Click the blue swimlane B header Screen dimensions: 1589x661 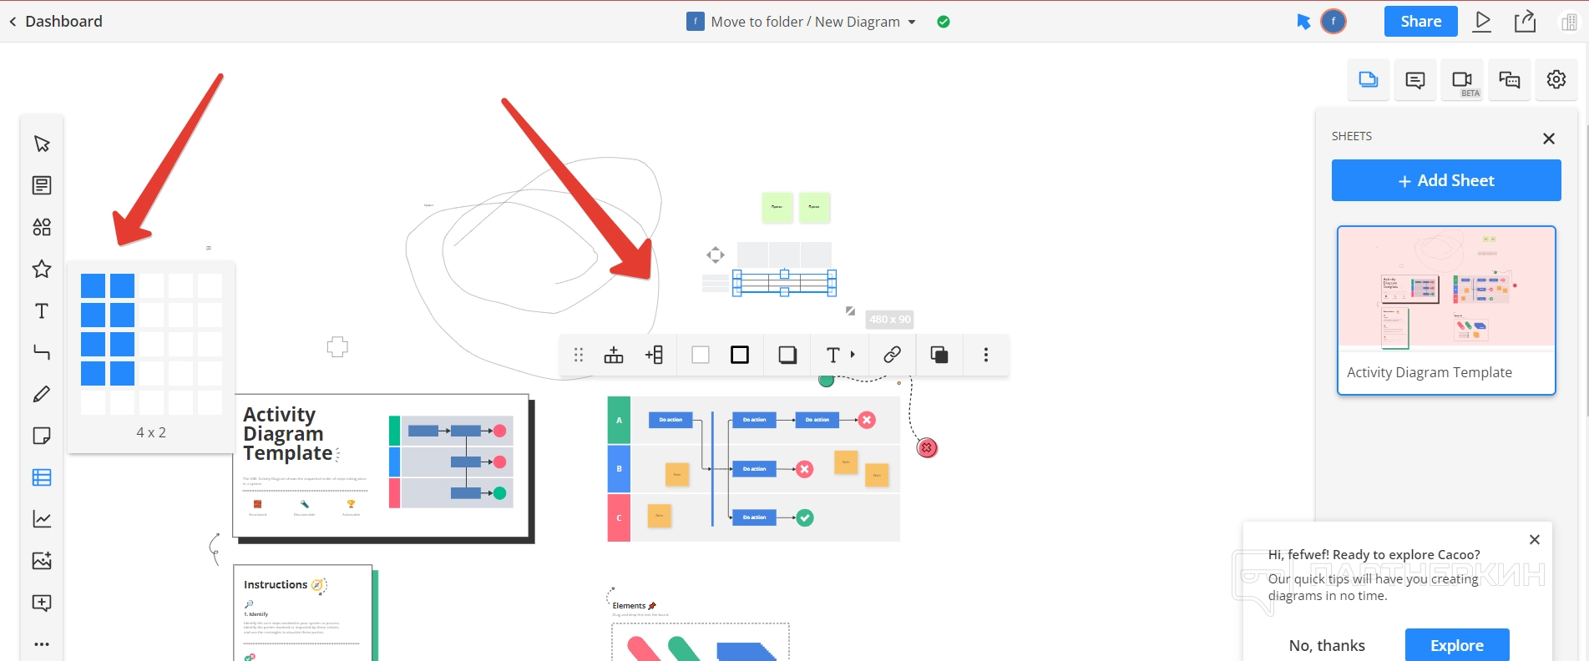click(619, 469)
